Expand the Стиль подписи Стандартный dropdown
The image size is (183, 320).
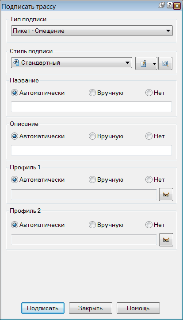tap(72, 62)
